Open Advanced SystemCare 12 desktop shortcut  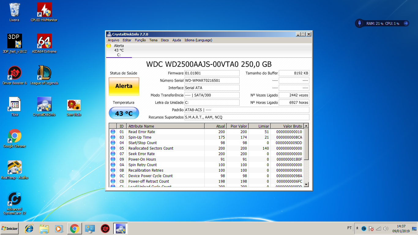[14, 203]
